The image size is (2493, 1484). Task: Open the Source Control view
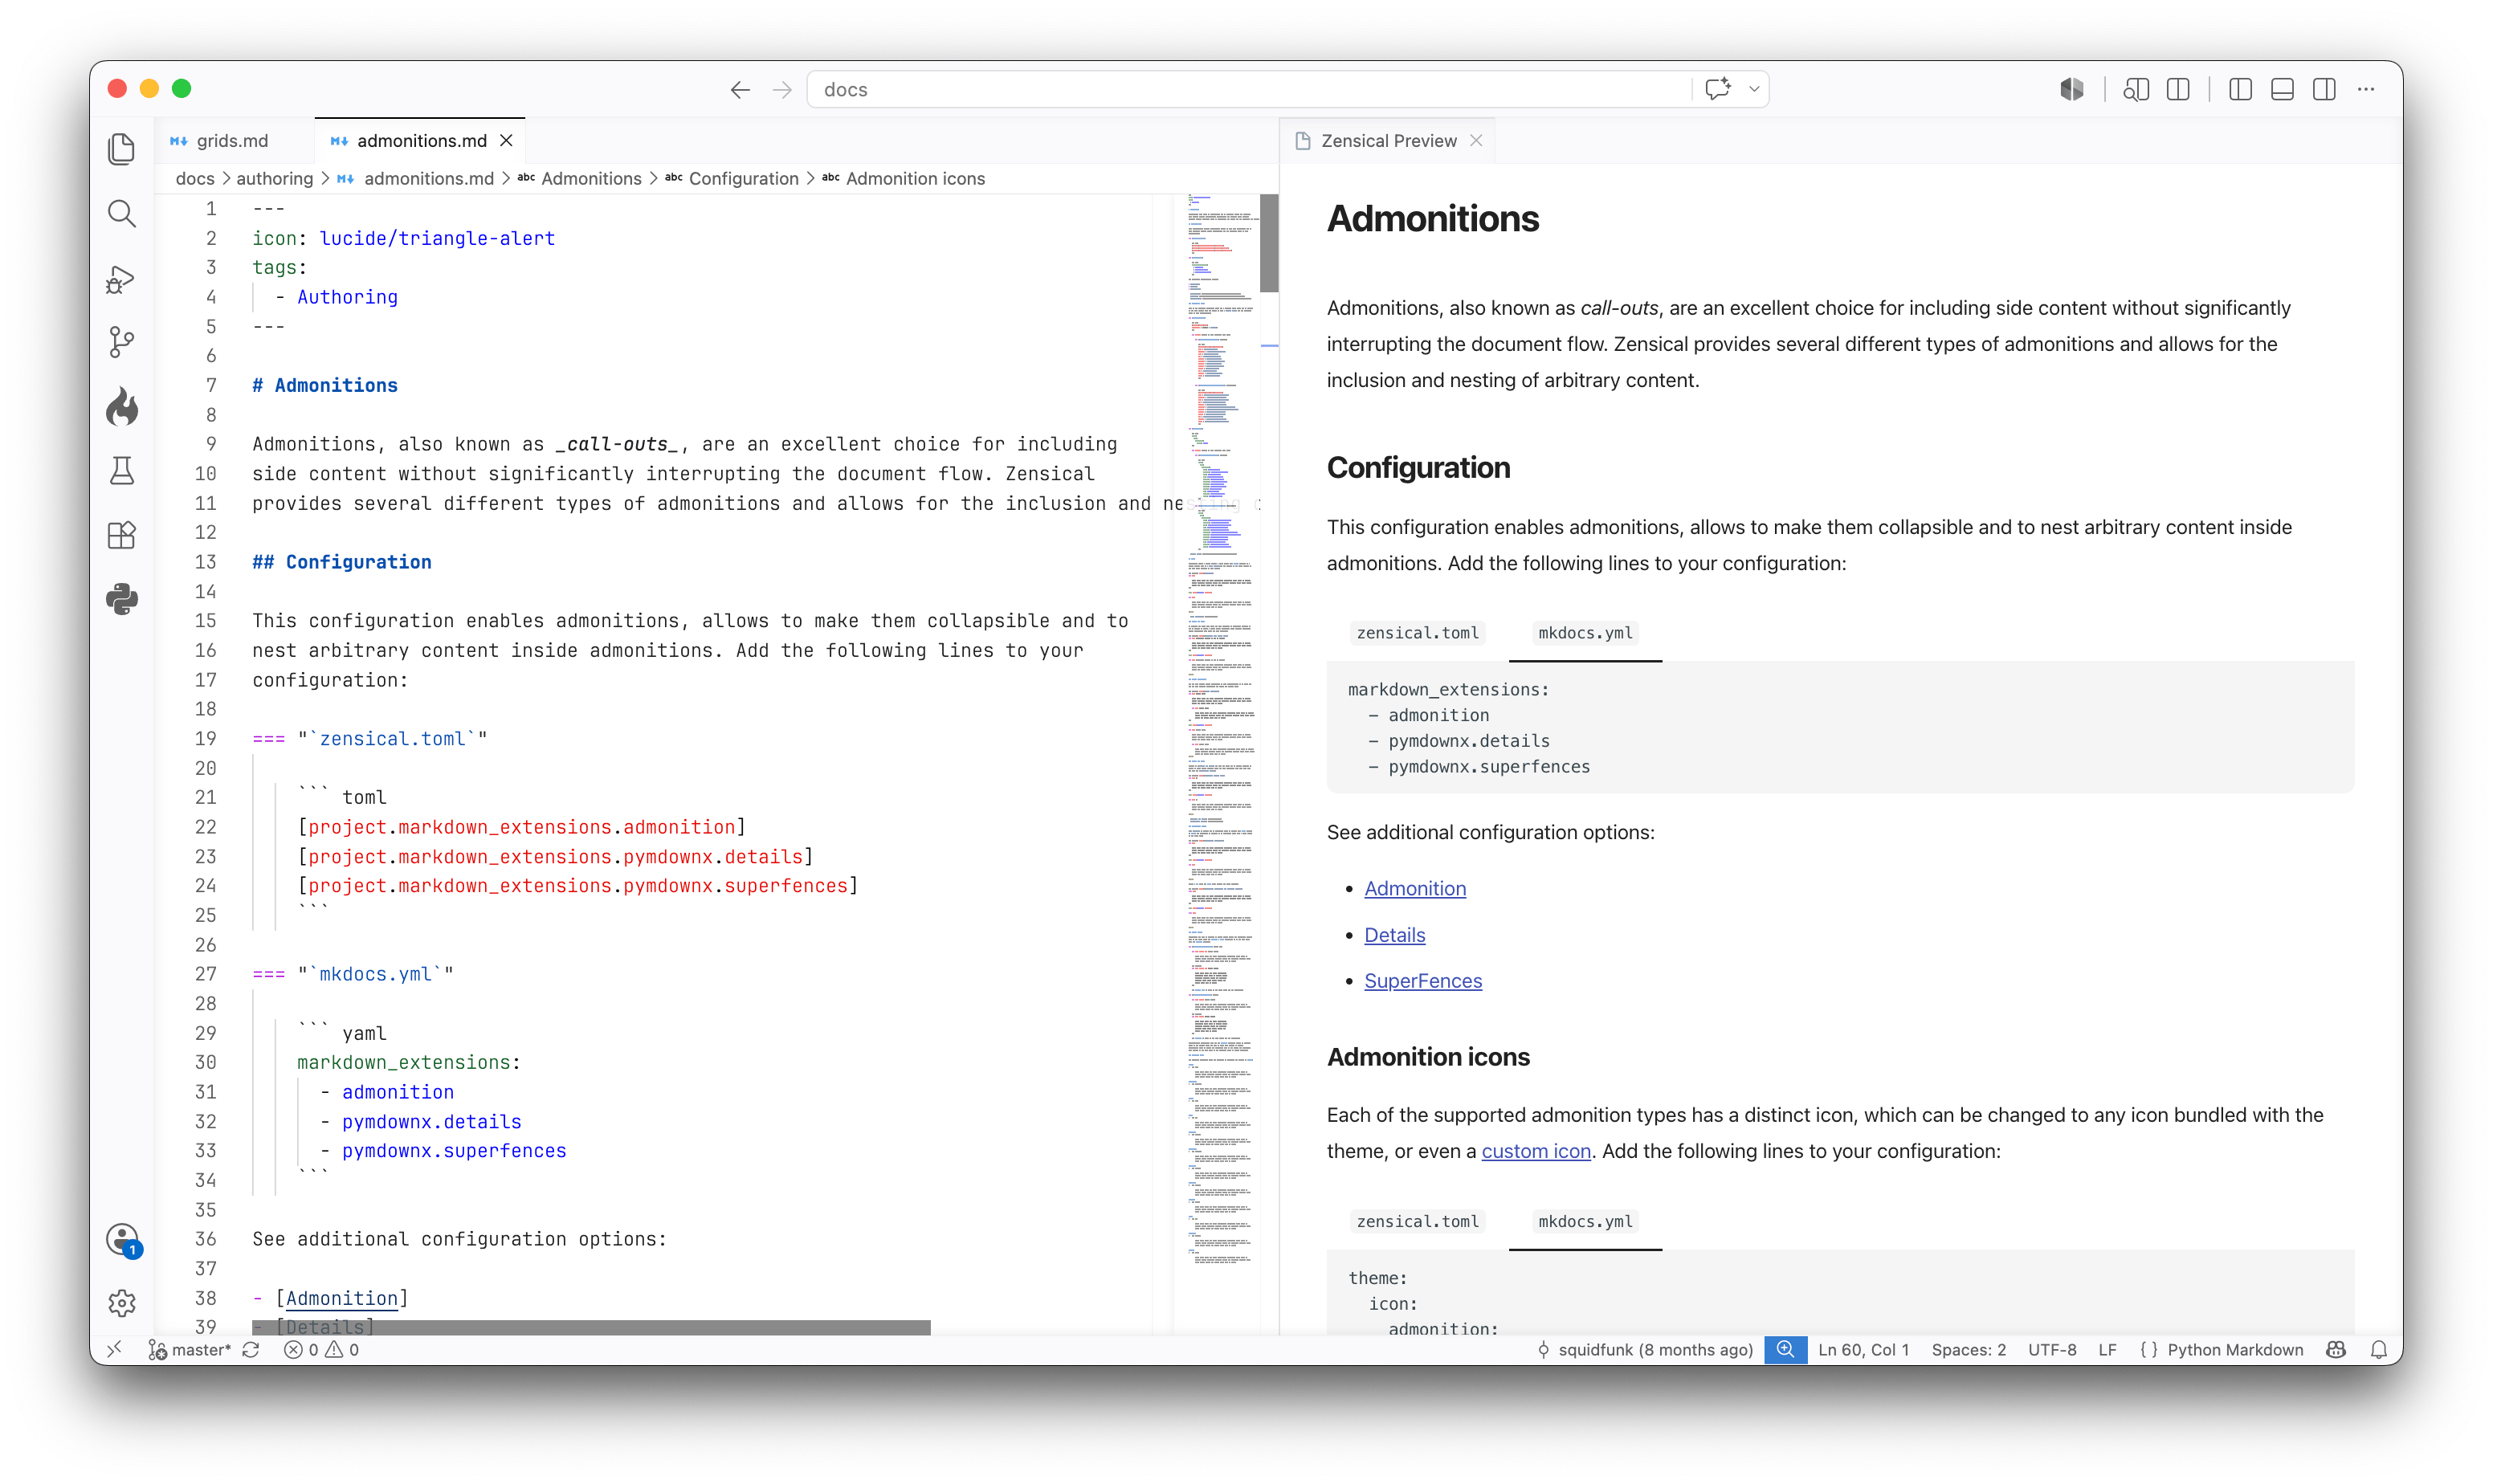(122, 343)
